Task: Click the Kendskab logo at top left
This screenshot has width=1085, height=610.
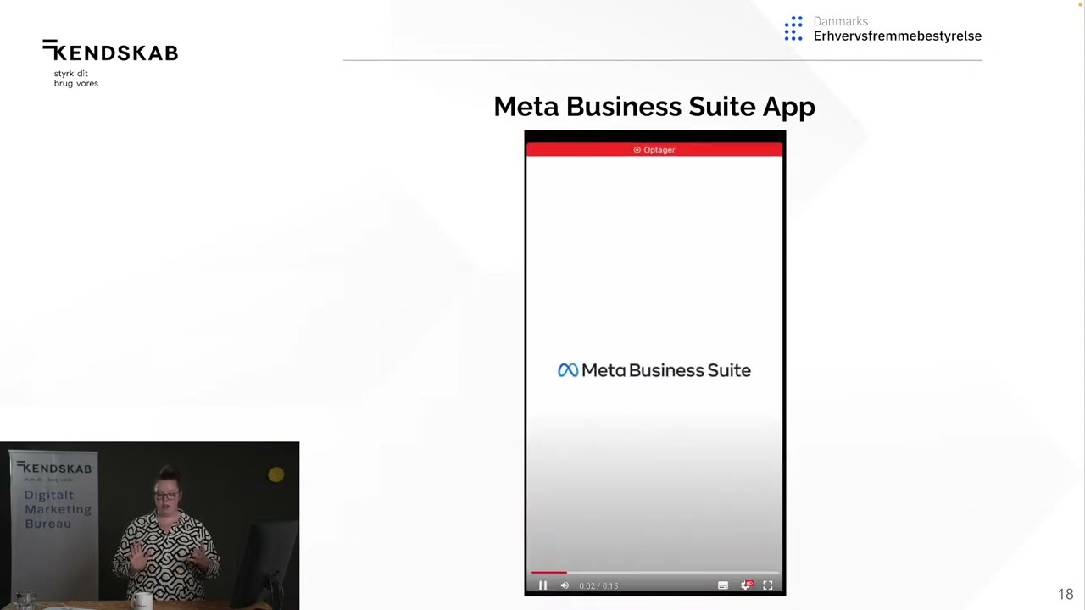Action: coord(110,52)
